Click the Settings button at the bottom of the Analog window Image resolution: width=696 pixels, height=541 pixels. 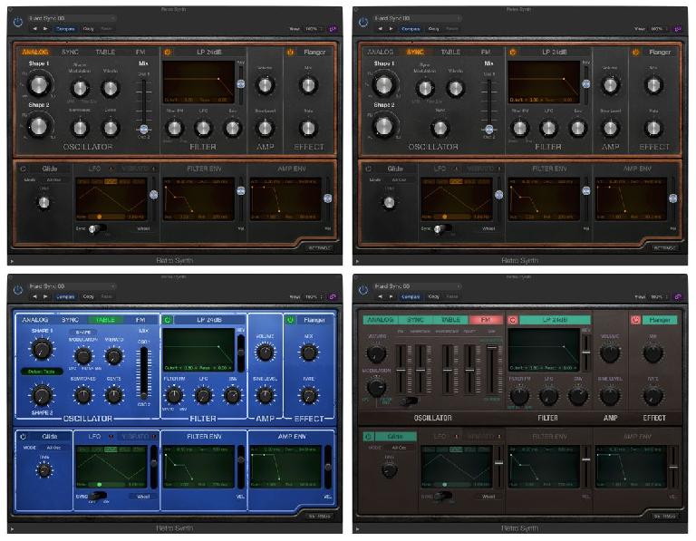point(320,248)
